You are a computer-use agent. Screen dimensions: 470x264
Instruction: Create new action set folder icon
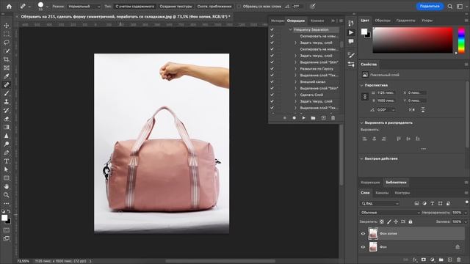pyautogui.click(x=314, y=118)
